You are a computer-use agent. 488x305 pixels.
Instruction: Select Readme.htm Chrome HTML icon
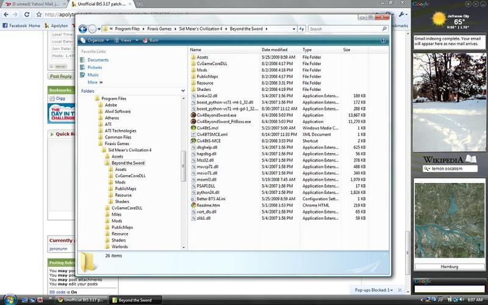pos(193,206)
